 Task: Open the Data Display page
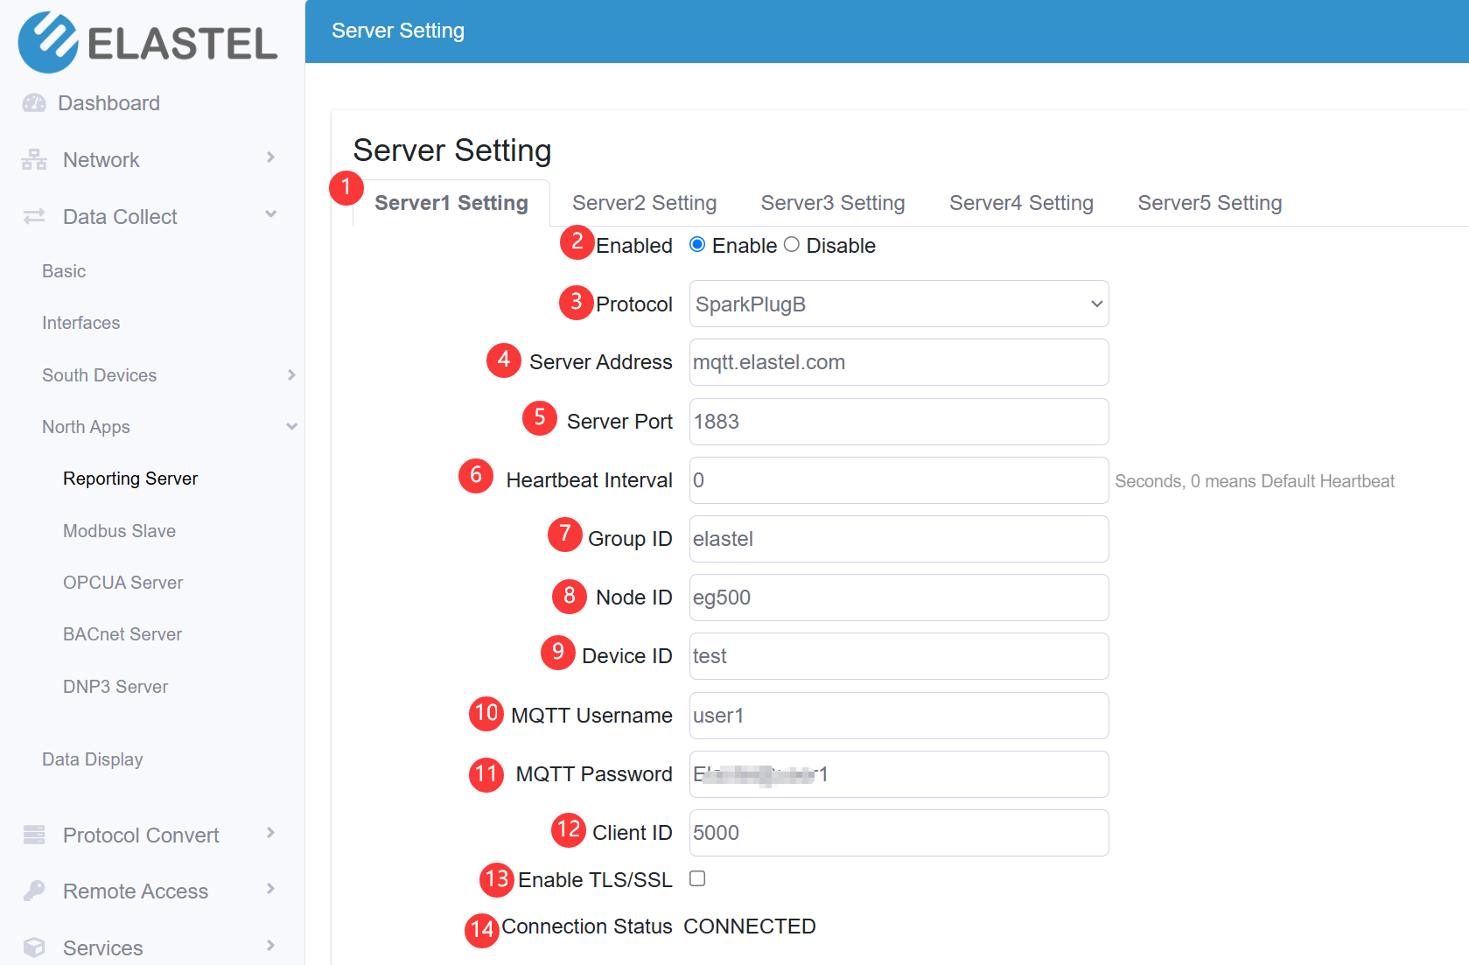[x=93, y=759]
